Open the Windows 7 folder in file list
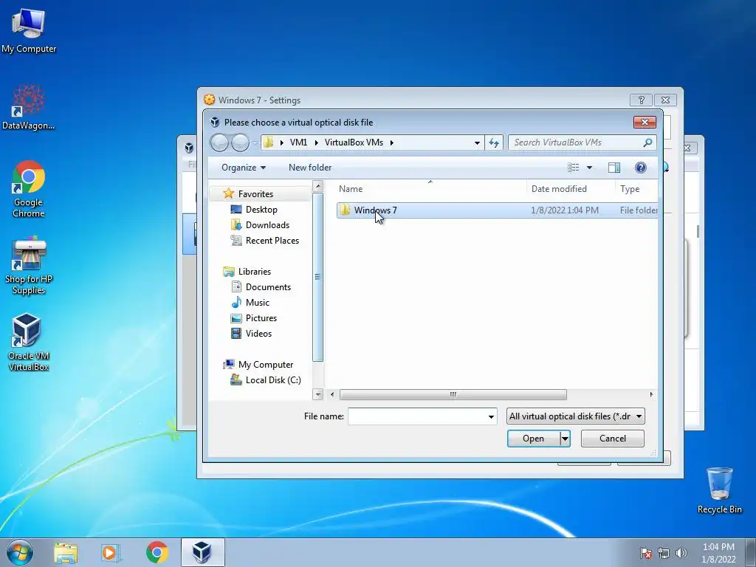Viewport: 756px width, 567px height. [375, 210]
